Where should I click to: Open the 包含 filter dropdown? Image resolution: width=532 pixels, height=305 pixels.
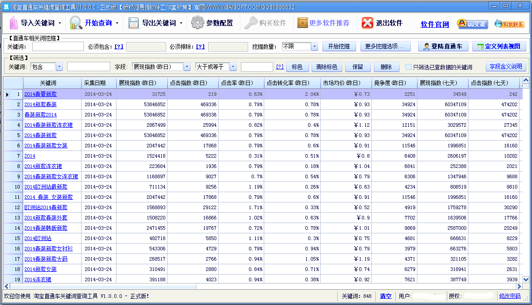(59, 66)
